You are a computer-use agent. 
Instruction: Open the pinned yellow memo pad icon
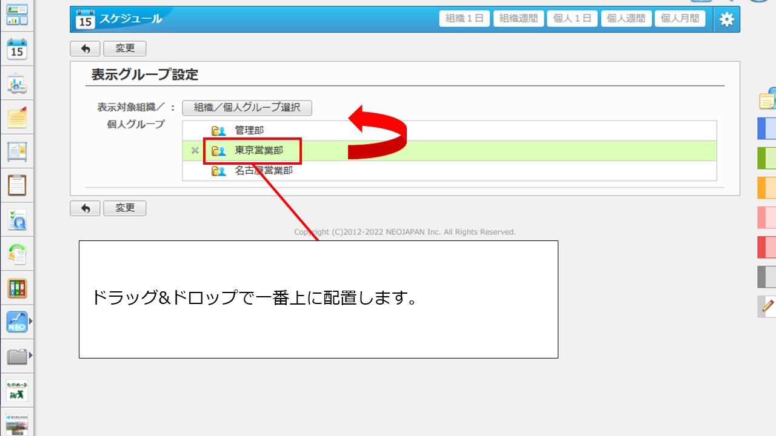[17, 117]
